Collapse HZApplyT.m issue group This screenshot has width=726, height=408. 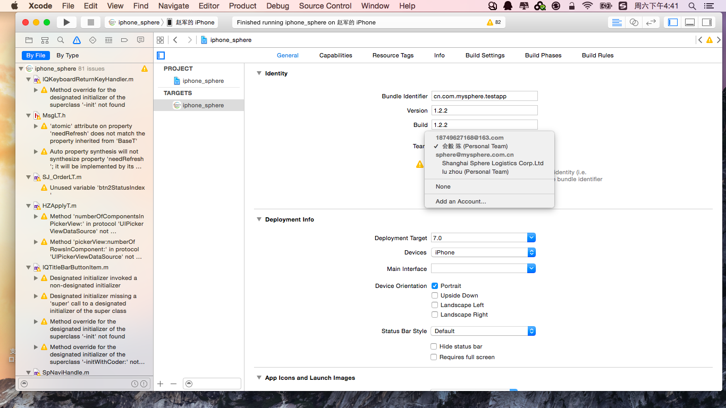pyautogui.click(x=29, y=206)
